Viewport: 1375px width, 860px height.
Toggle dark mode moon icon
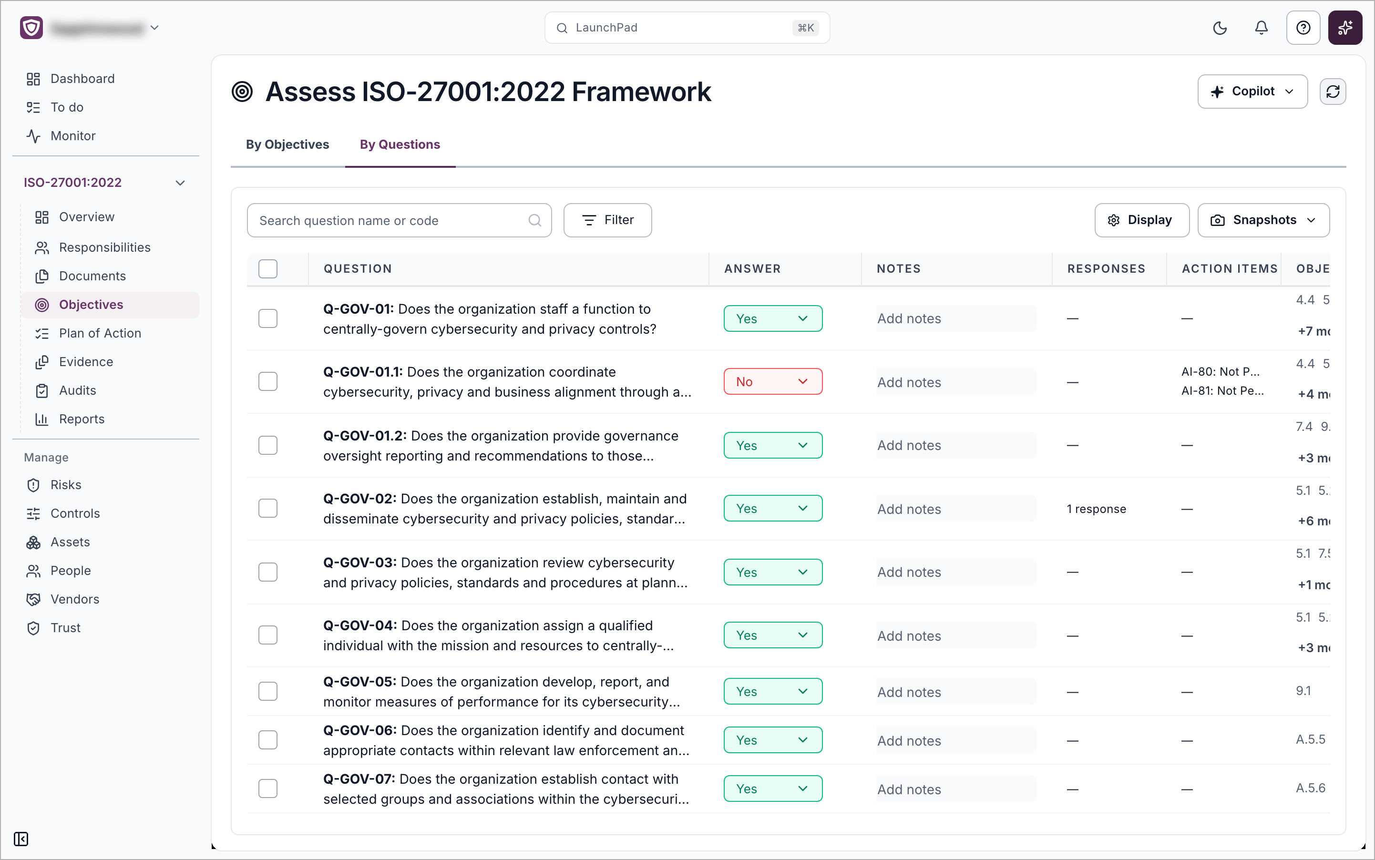(1220, 27)
